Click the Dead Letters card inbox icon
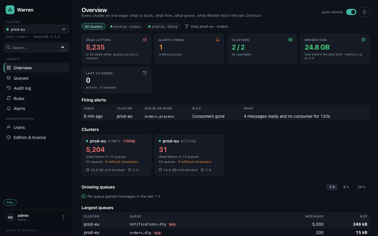378x236 pixels. tap(145, 40)
